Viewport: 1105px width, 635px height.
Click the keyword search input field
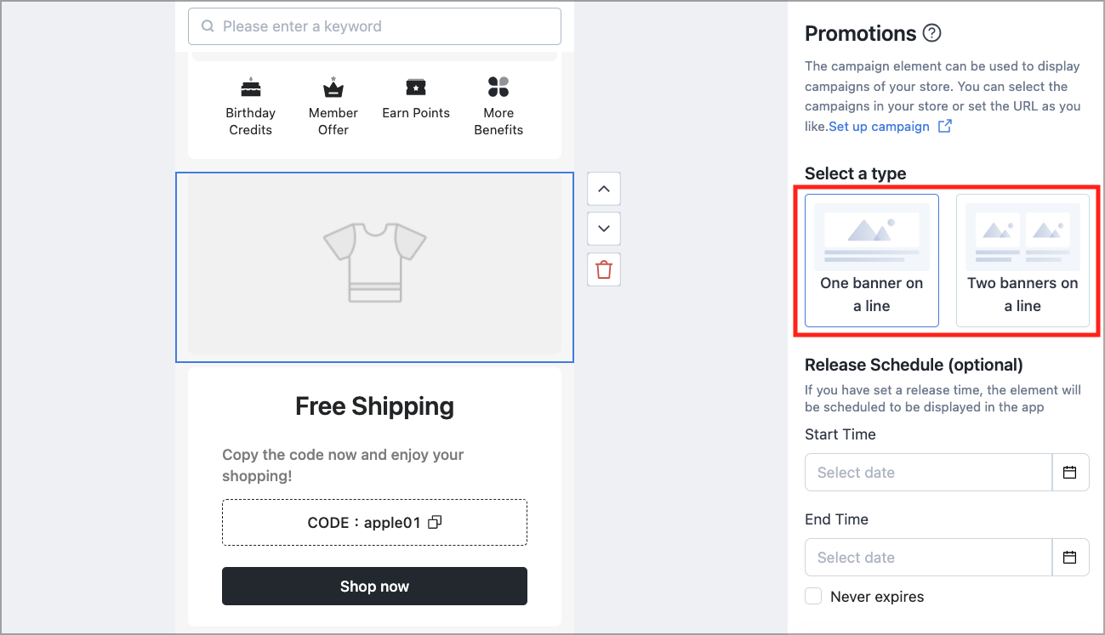pyautogui.click(x=374, y=26)
